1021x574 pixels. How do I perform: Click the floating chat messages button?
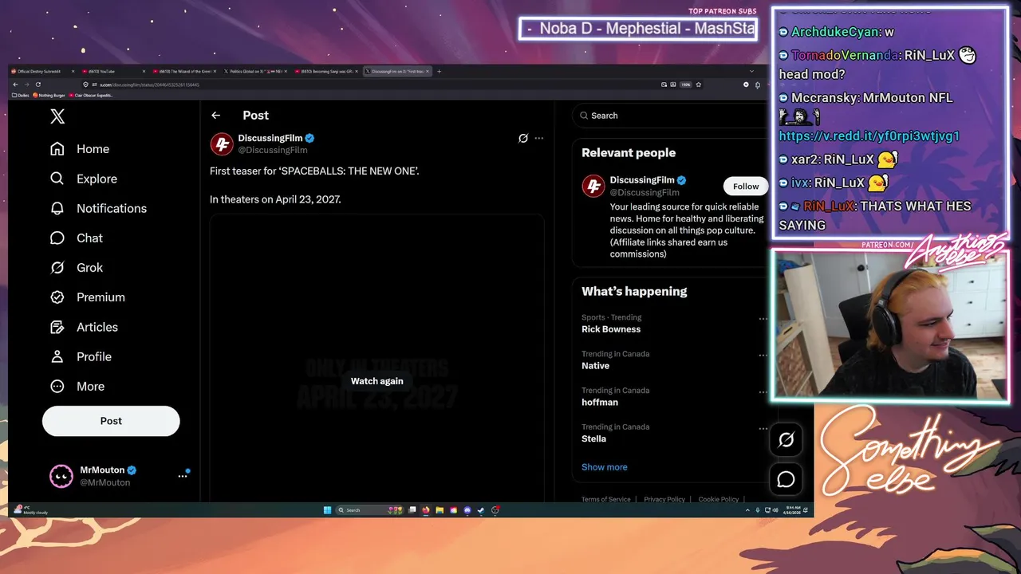tap(786, 479)
